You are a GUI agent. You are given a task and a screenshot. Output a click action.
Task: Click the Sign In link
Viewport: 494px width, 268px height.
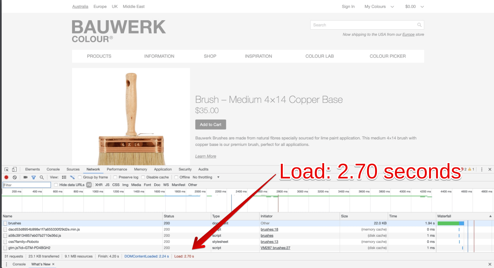pos(348,7)
